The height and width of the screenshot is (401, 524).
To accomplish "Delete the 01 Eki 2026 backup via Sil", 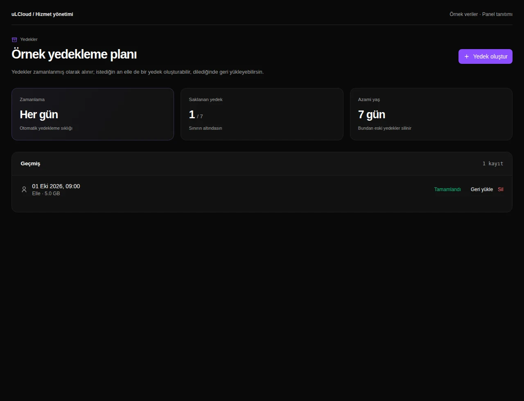I will (x=501, y=189).
